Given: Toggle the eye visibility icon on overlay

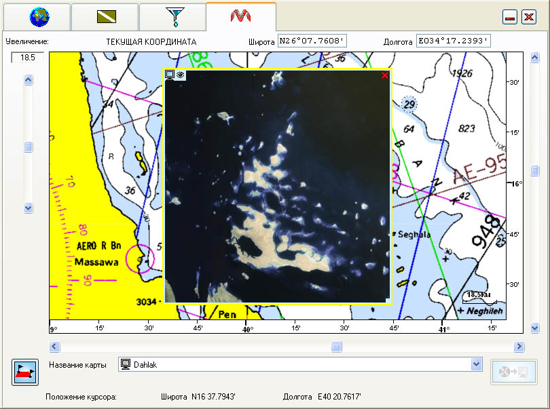Looking at the screenshot, I should point(180,75).
